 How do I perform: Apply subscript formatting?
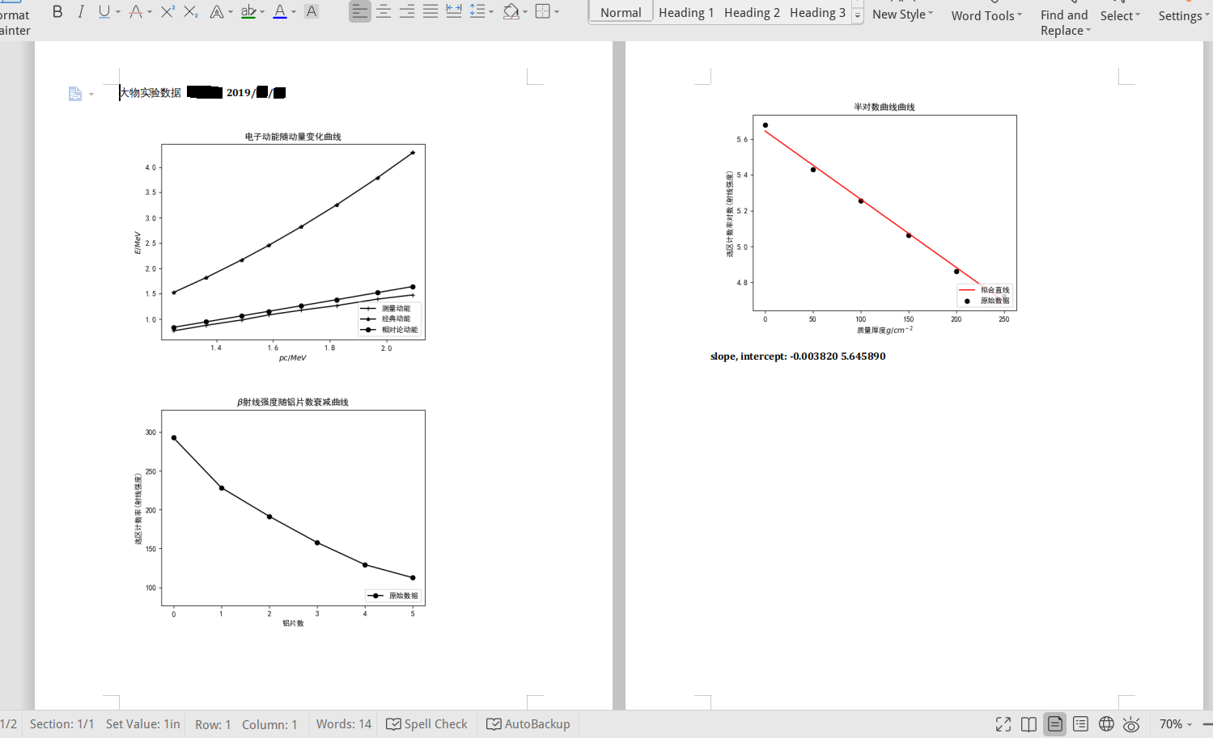tap(191, 11)
